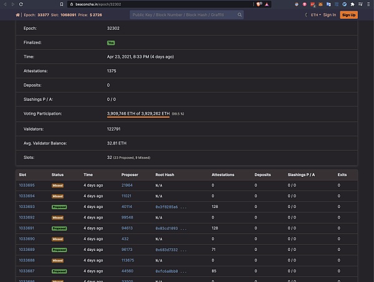Screen dimensions: 374x282
Task: Click the Brave Shields lion icon
Action: pos(259,4)
